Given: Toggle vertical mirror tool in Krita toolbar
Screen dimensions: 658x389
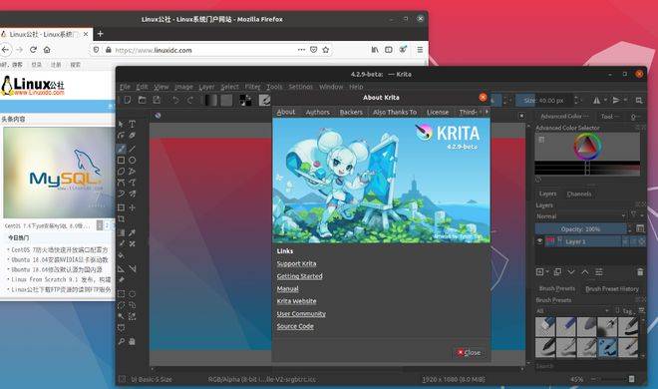Looking at the screenshot, I should click(x=616, y=101).
